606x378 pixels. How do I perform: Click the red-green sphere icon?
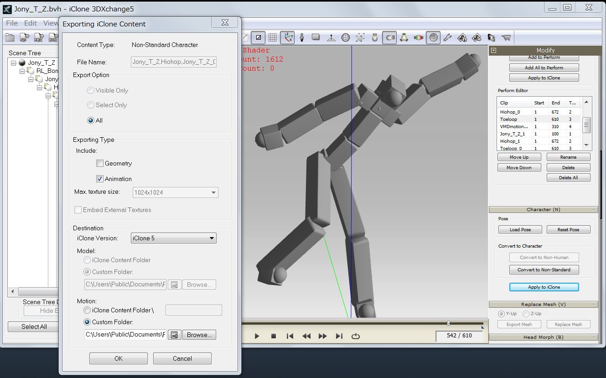[x=419, y=37]
